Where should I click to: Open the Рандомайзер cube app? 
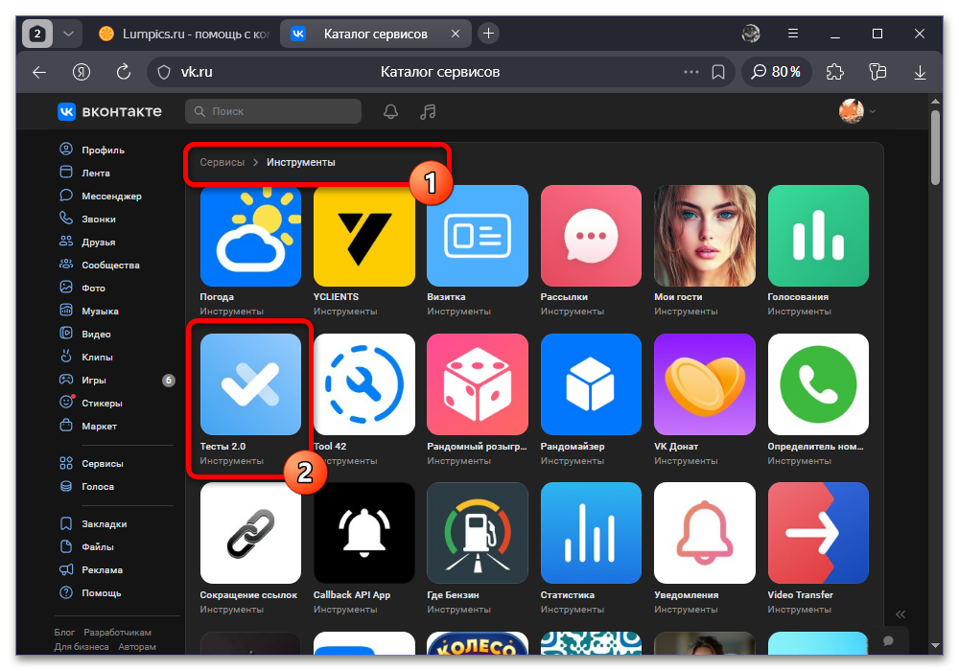click(x=591, y=384)
